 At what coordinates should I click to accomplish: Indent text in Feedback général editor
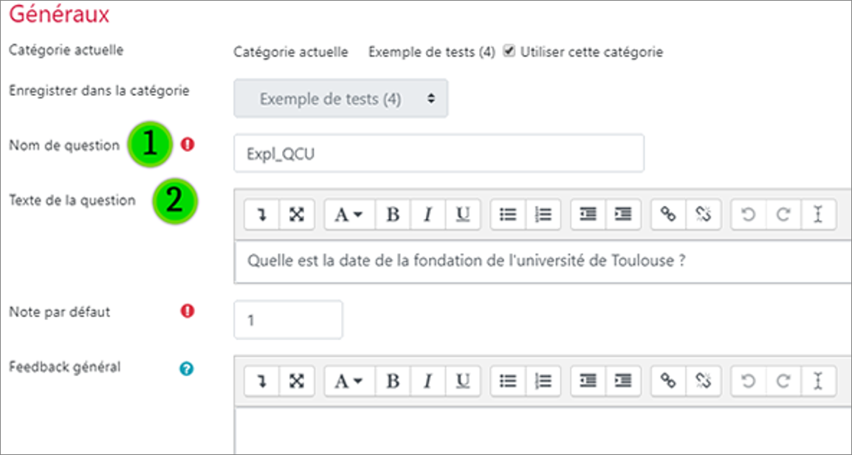[x=623, y=382]
